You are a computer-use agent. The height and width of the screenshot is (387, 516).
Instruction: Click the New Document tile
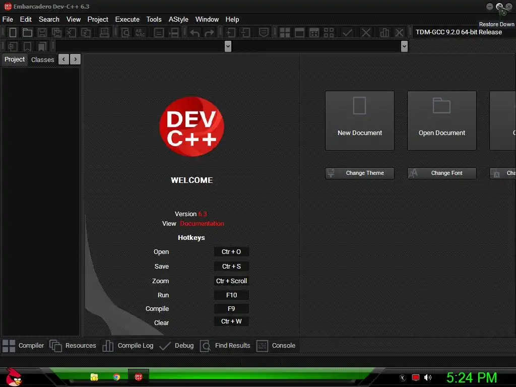coord(360,121)
